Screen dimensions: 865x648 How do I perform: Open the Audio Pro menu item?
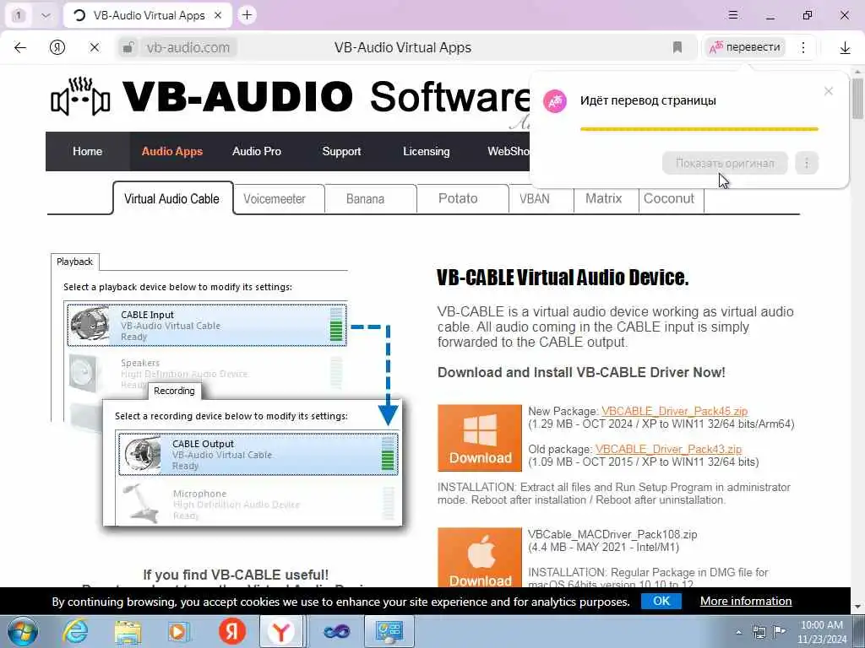[257, 151]
